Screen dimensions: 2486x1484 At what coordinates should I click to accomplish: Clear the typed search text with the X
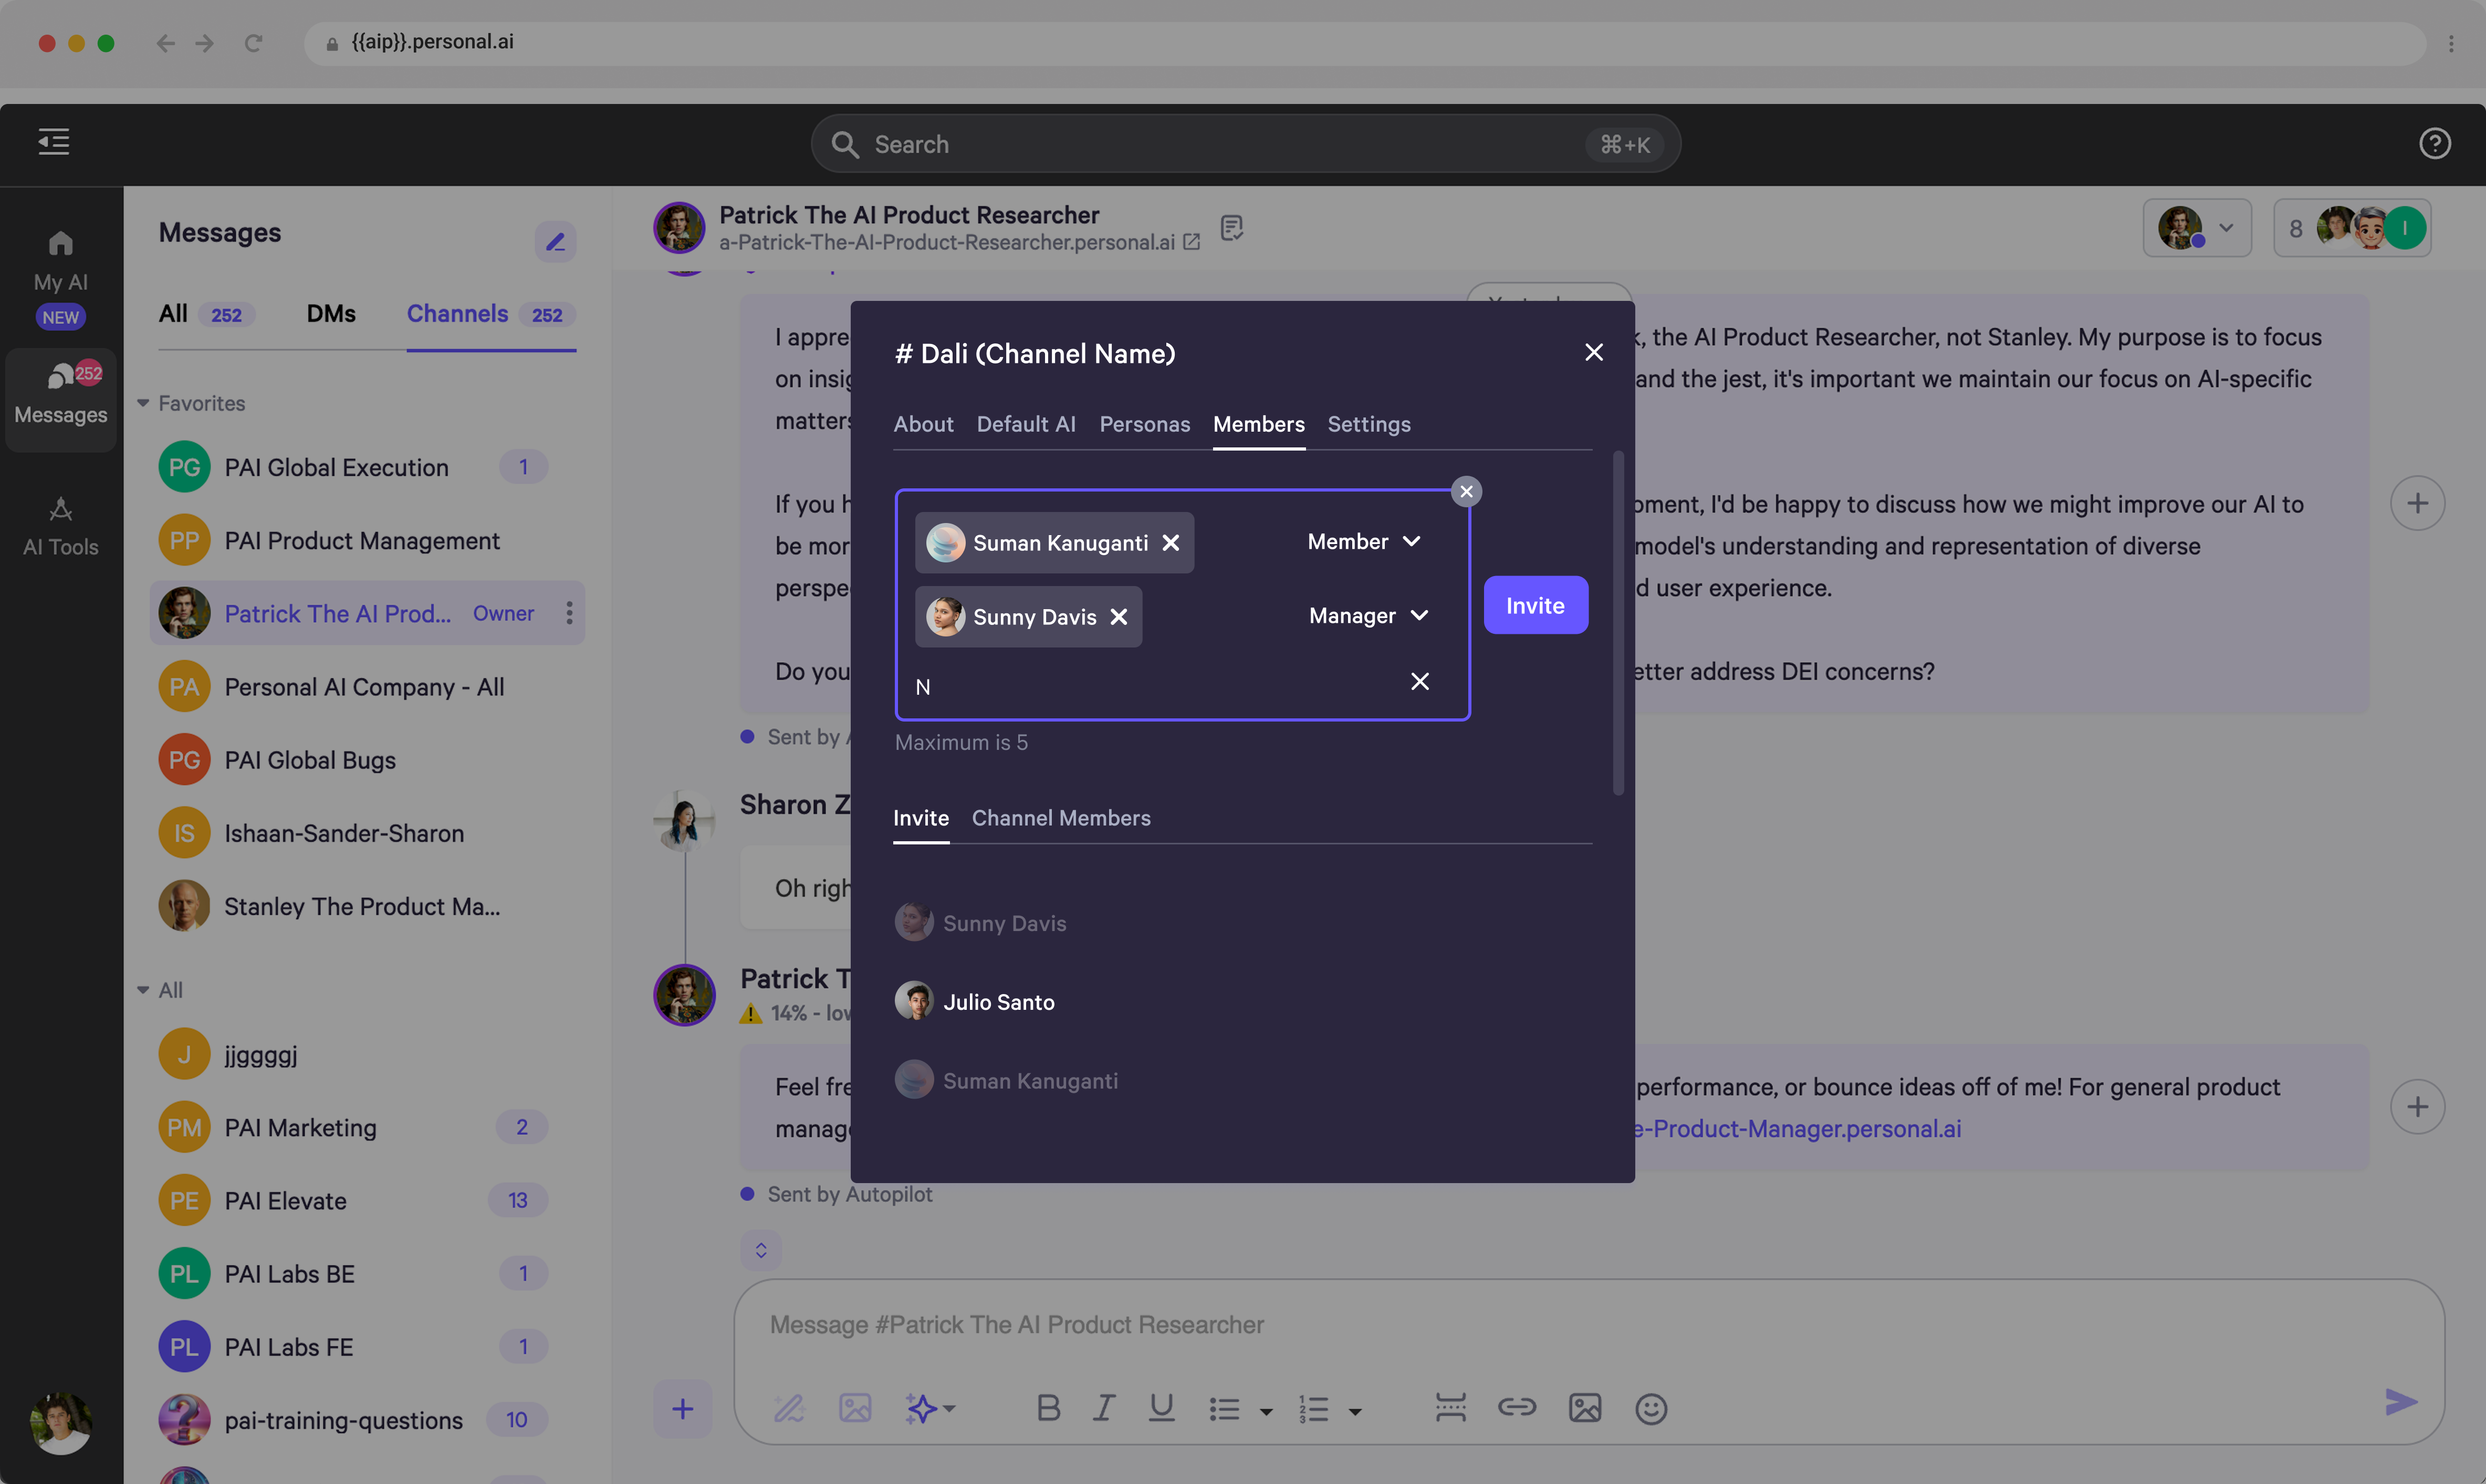(x=1419, y=682)
